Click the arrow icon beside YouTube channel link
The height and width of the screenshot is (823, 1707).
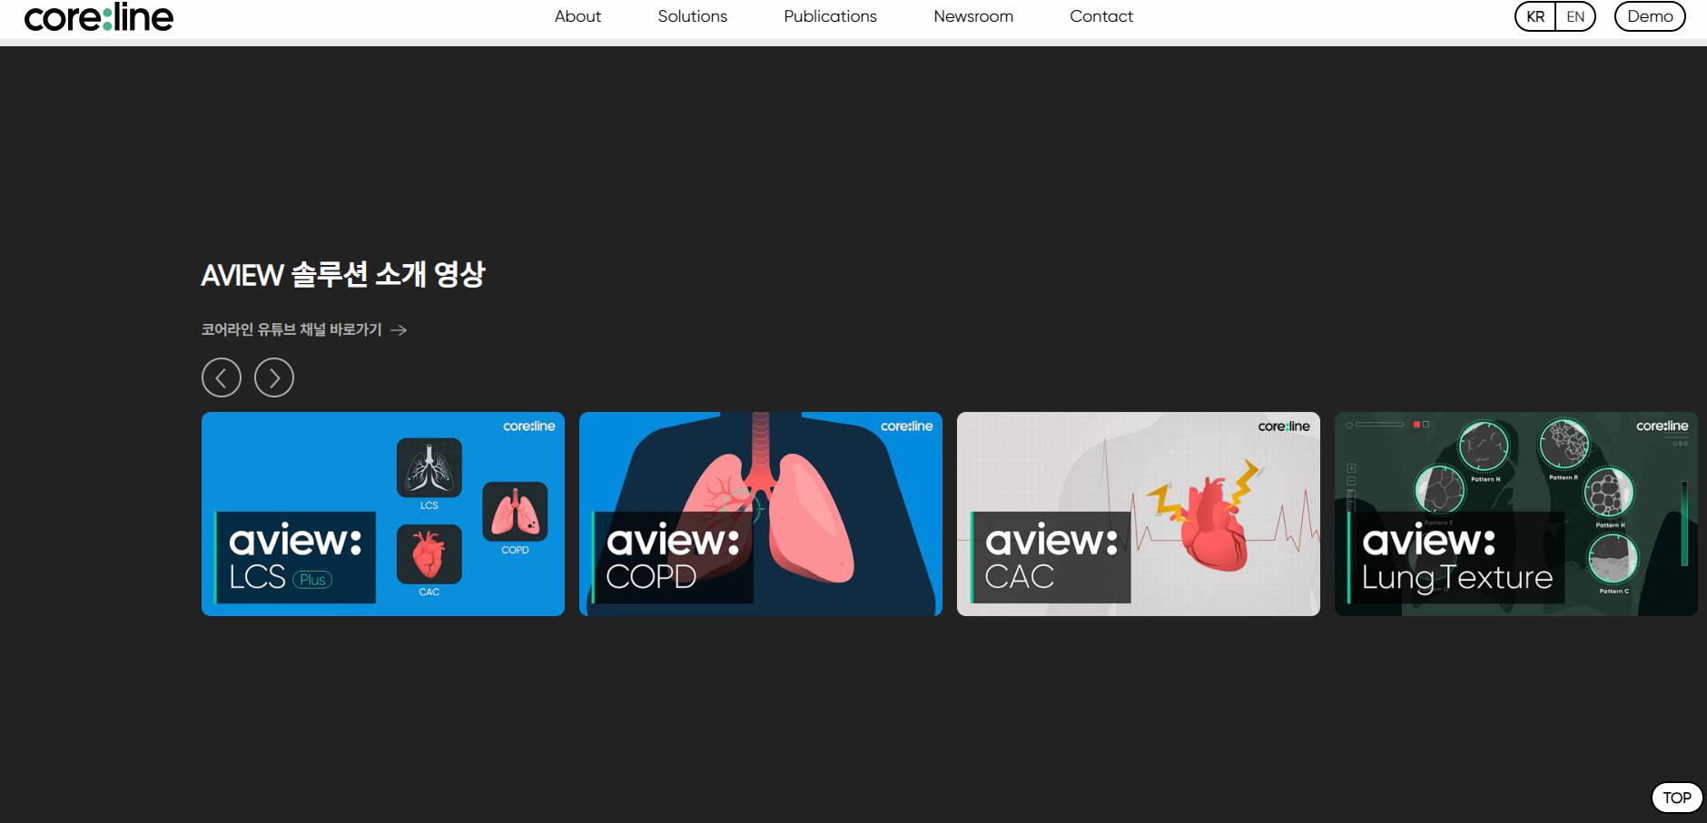399,330
